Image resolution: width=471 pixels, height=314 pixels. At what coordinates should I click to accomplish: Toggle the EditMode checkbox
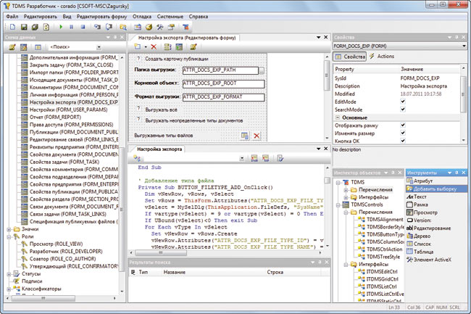click(x=404, y=101)
